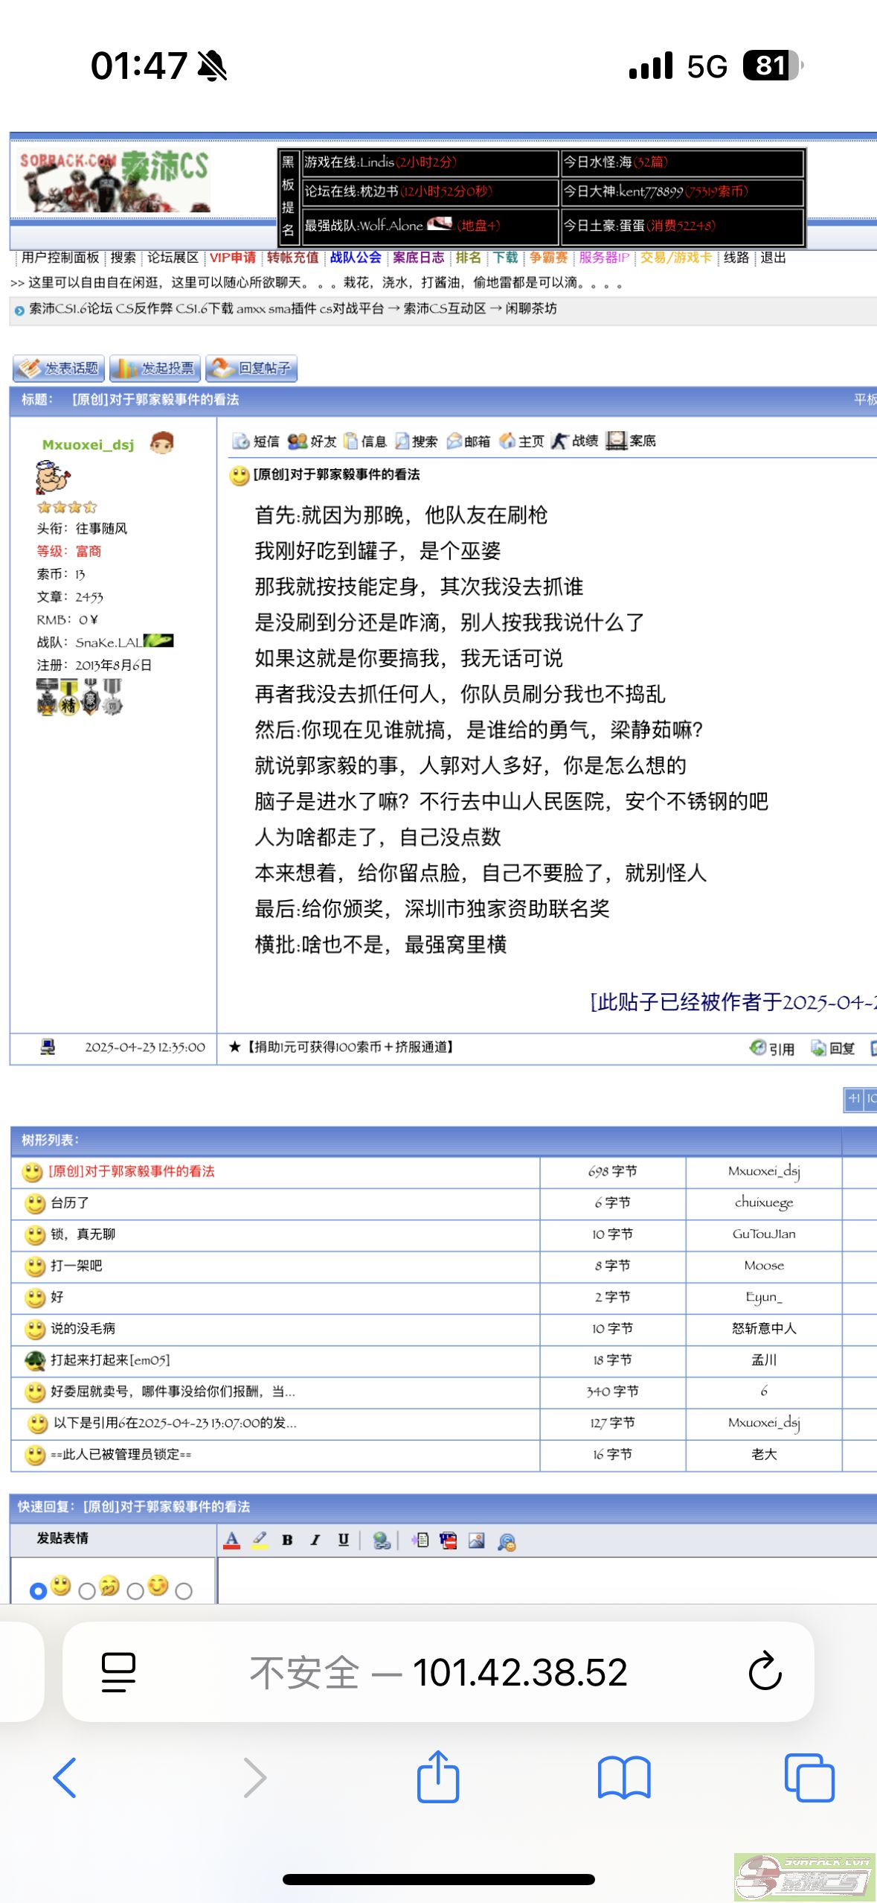This screenshot has width=877, height=1903.
Task: Click underline icon in reply toolbar
Action: 343,1540
